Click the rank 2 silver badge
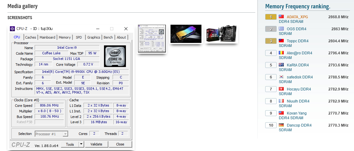This screenshot has height=151, width=354. (x=271, y=29)
